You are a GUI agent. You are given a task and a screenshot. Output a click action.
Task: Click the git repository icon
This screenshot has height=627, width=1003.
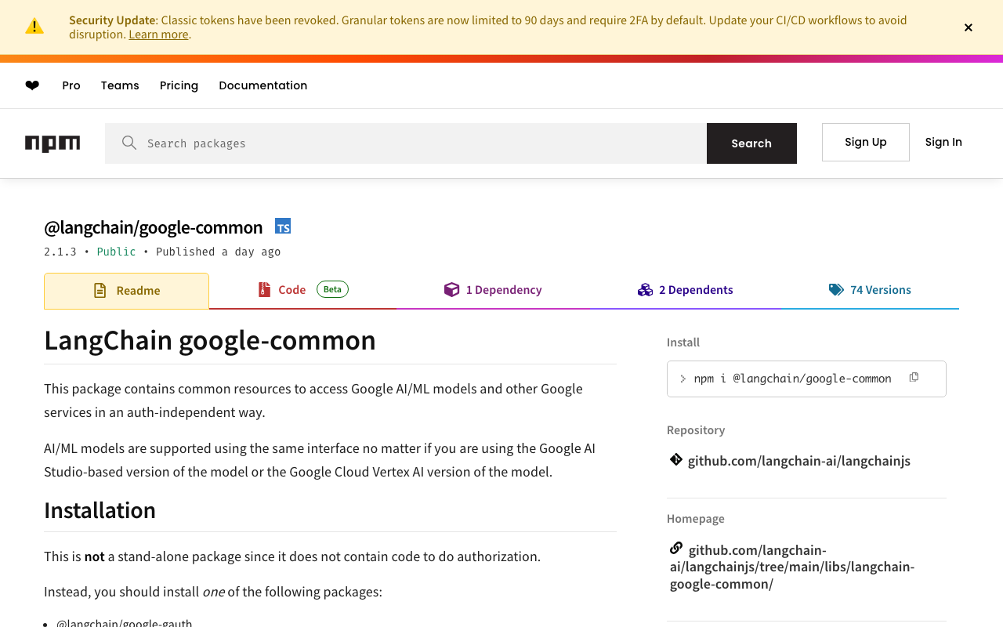(676, 460)
